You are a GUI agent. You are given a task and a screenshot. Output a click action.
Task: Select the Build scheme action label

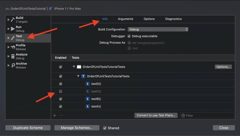point(19,18)
